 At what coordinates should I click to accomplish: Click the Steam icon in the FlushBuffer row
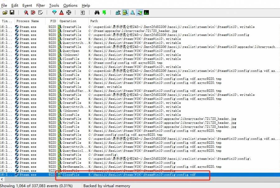[17, 91]
